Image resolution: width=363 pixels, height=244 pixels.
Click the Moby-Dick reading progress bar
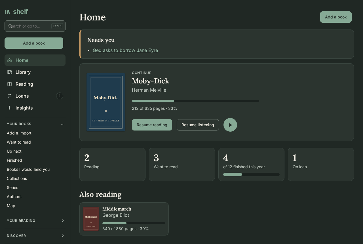pyautogui.click(x=195, y=101)
